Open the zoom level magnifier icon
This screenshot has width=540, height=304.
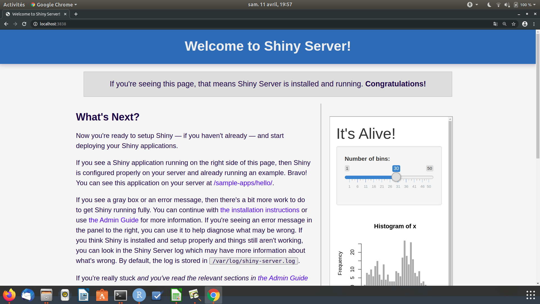click(x=505, y=24)
